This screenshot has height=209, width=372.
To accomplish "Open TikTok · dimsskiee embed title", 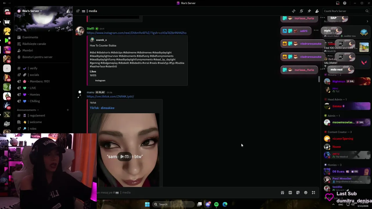I will pos(102,108).
